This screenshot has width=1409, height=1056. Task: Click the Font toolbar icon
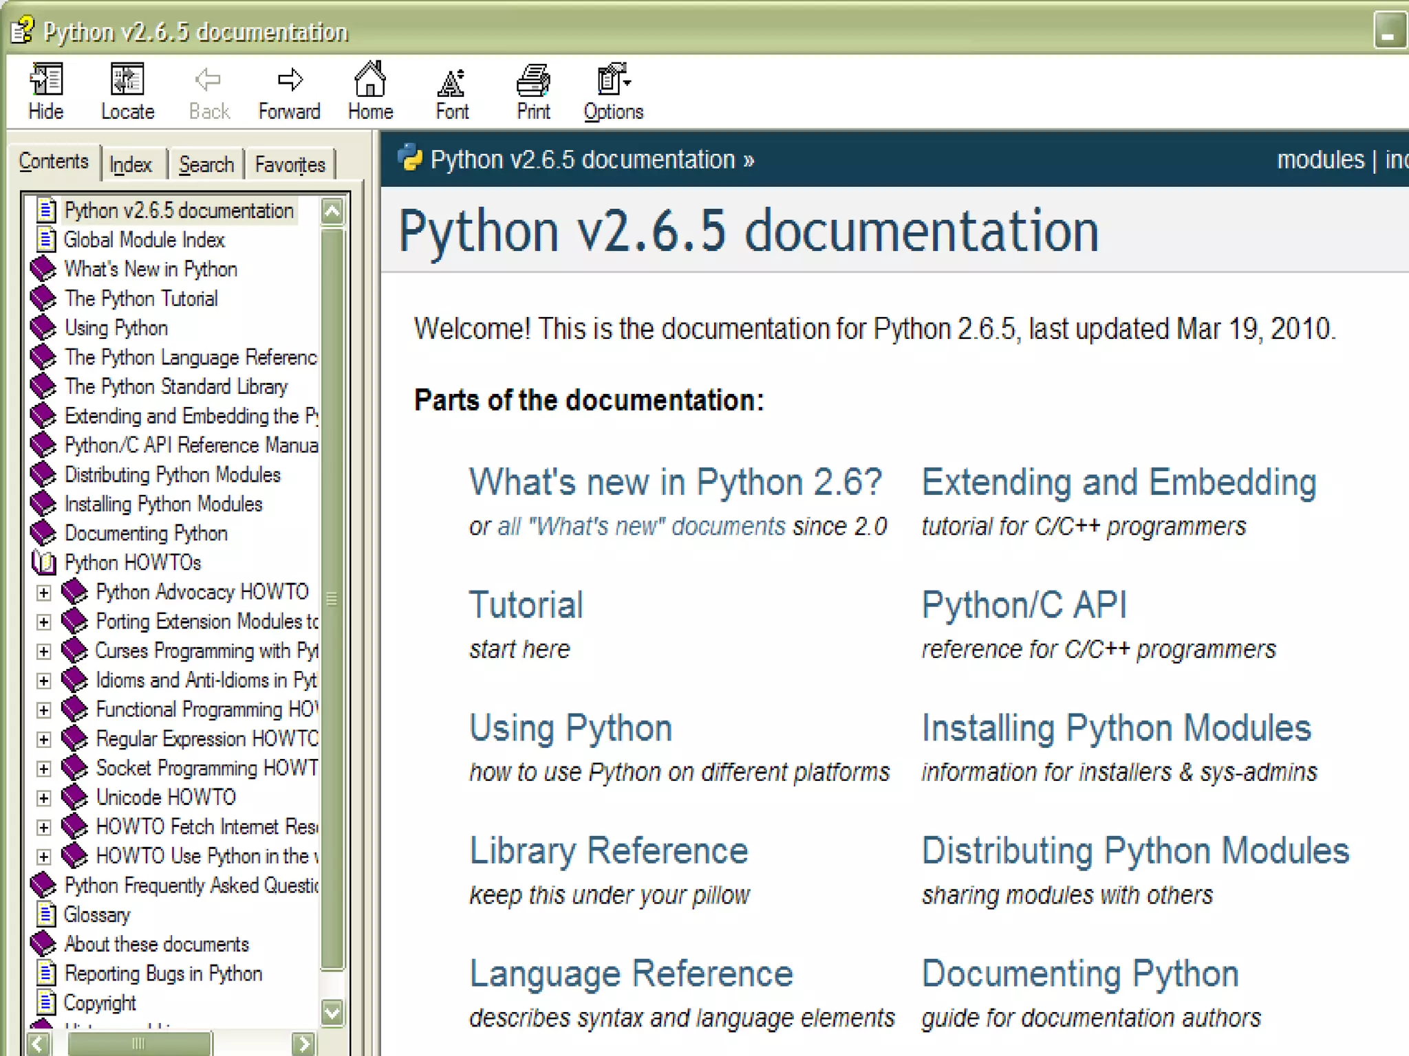[x=451, y=81]
